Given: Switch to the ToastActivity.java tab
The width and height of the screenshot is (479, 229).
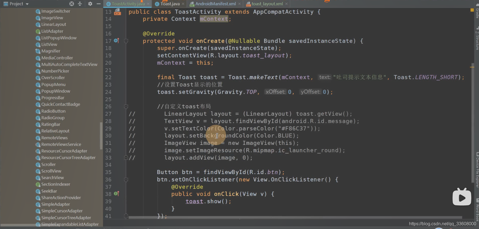Looking at the screenshot, I should (128, 4).
